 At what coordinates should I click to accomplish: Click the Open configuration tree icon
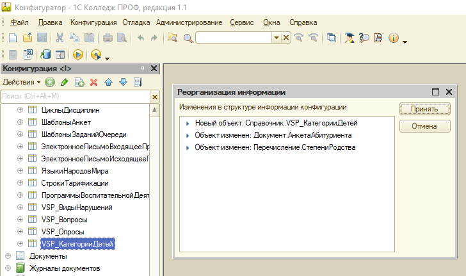(x=13, y=54)
